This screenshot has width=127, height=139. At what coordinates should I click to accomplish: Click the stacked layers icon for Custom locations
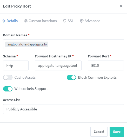pos(26,21)
